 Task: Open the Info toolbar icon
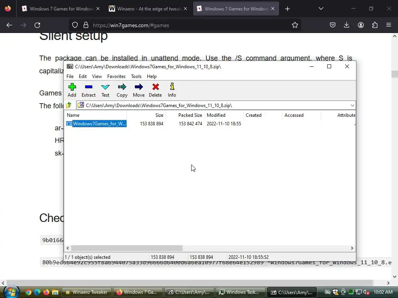(x=172, y=90)
